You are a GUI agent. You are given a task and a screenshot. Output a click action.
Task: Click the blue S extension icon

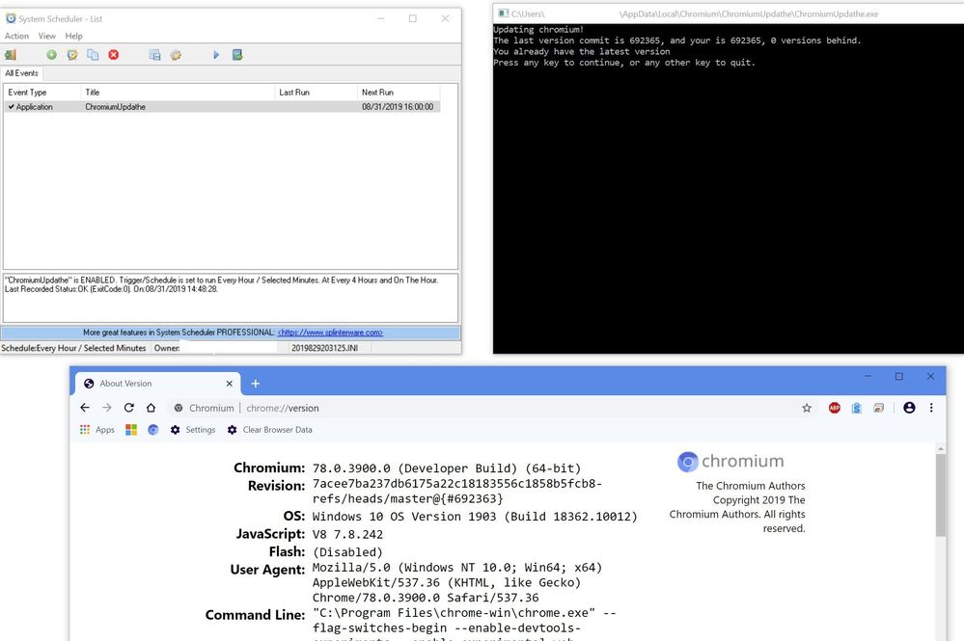857,408
